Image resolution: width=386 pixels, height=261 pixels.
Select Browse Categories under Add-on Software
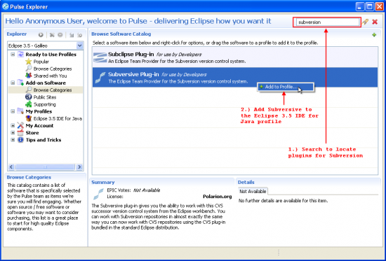pos(53,90)
